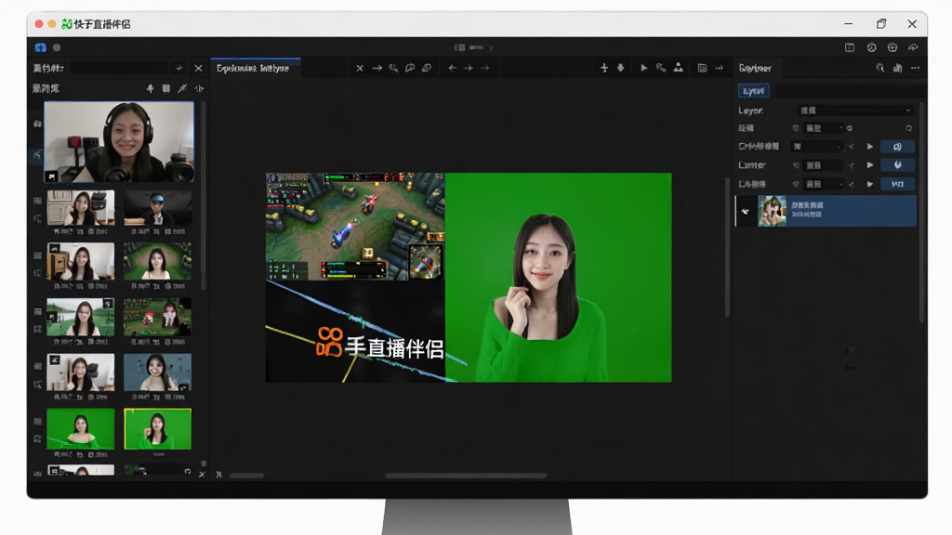Close the left panel search bar with its X
The width and height of the screenshot is (952, 535).
click(199, 69)
